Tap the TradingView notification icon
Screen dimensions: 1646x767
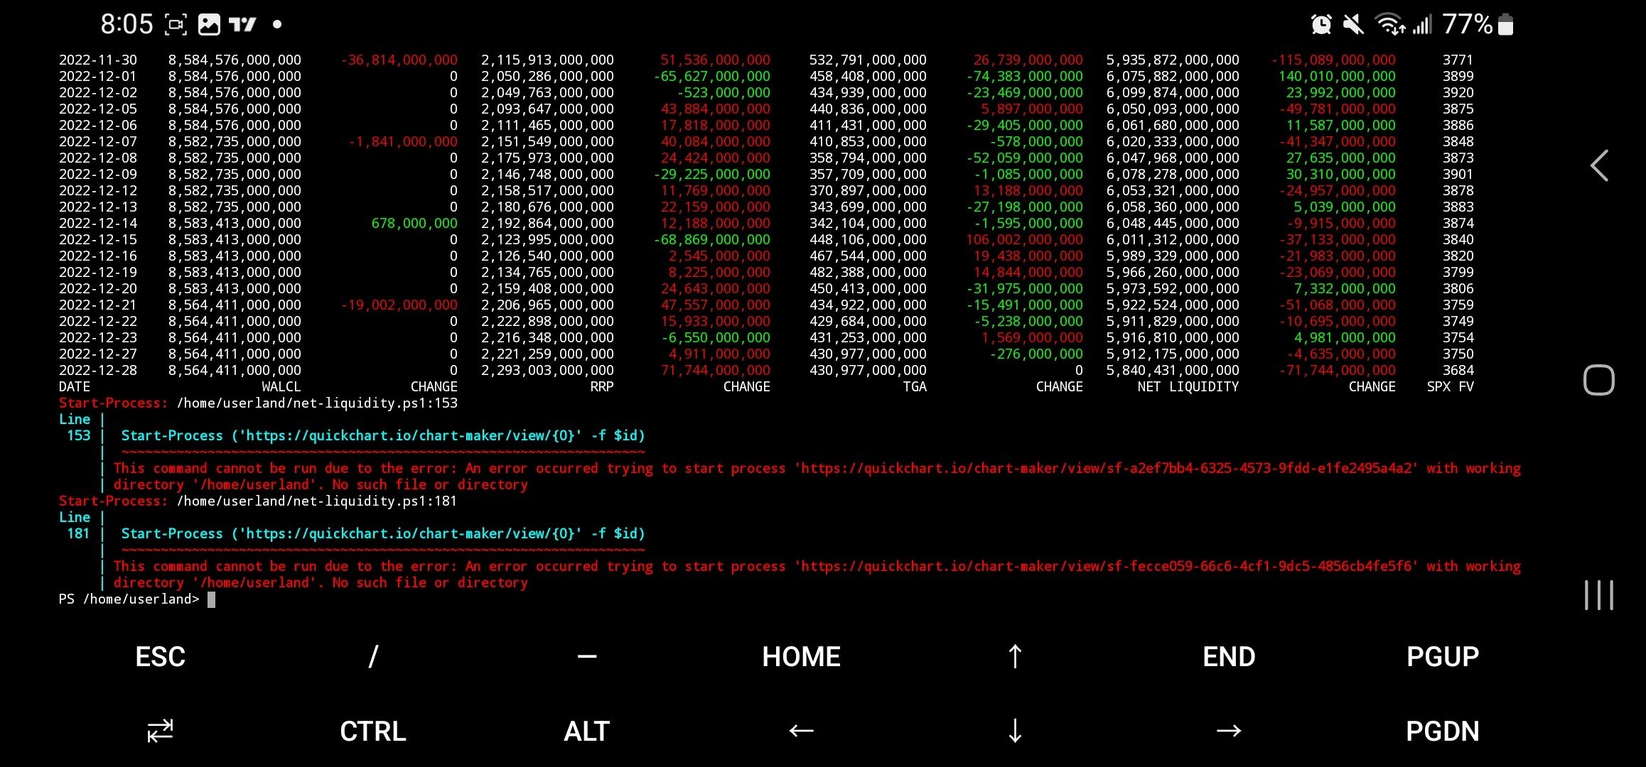tap(242, 25)
